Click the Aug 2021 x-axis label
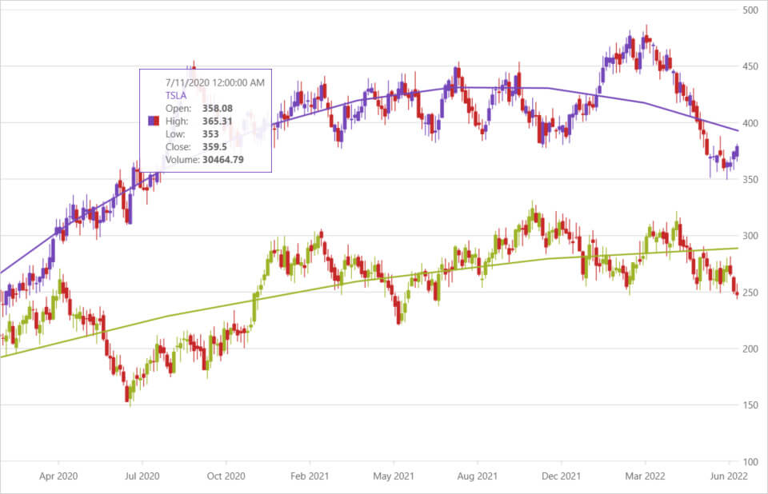This screenshot has height=494, width=768. point(478,476)
